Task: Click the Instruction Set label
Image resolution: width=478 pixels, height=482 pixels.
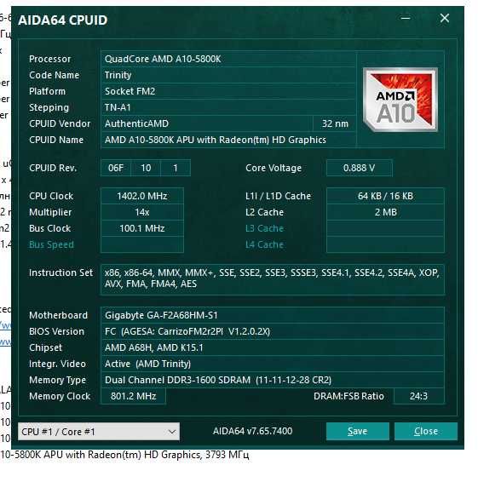Action: [60, 273]
